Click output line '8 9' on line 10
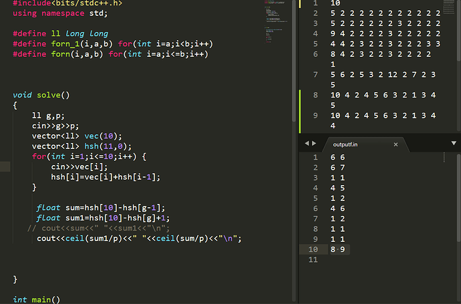 pyautogui.click(x=337, y=249)
